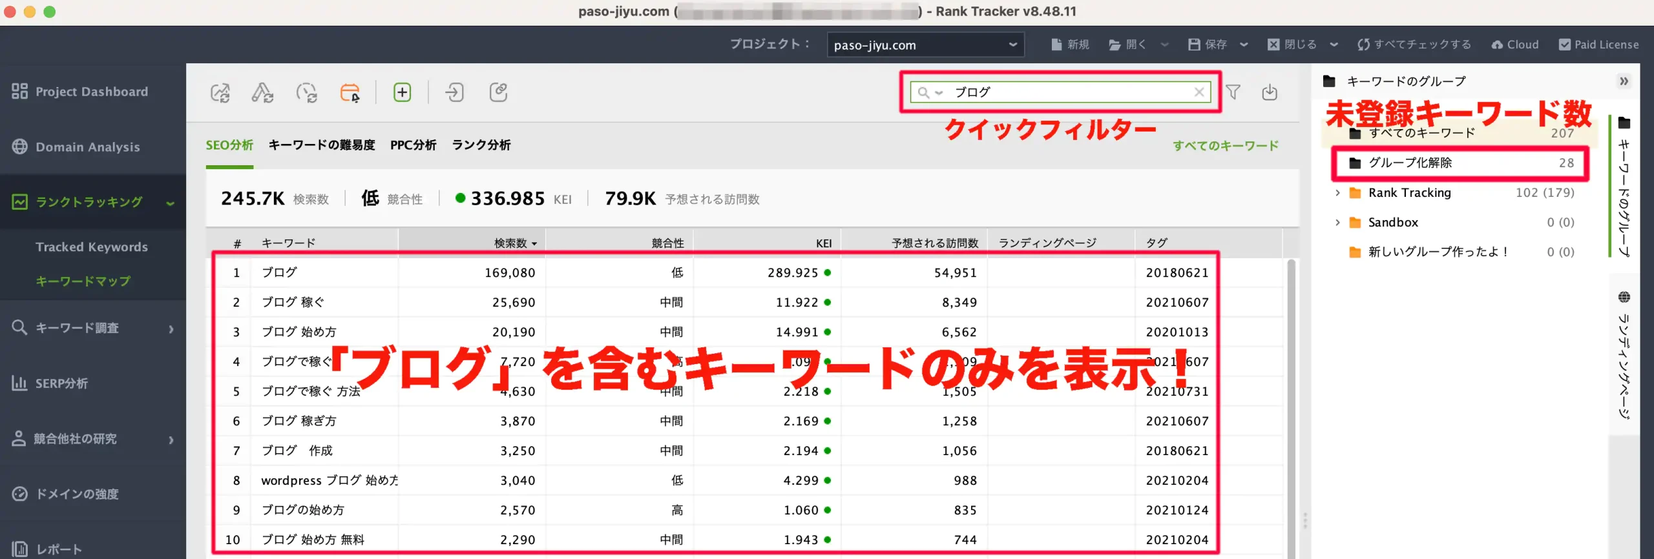Image resolution: width=1654 pixels, height=559 pixels.
Task: Open the funnel filter icon
Action: 1233,92
